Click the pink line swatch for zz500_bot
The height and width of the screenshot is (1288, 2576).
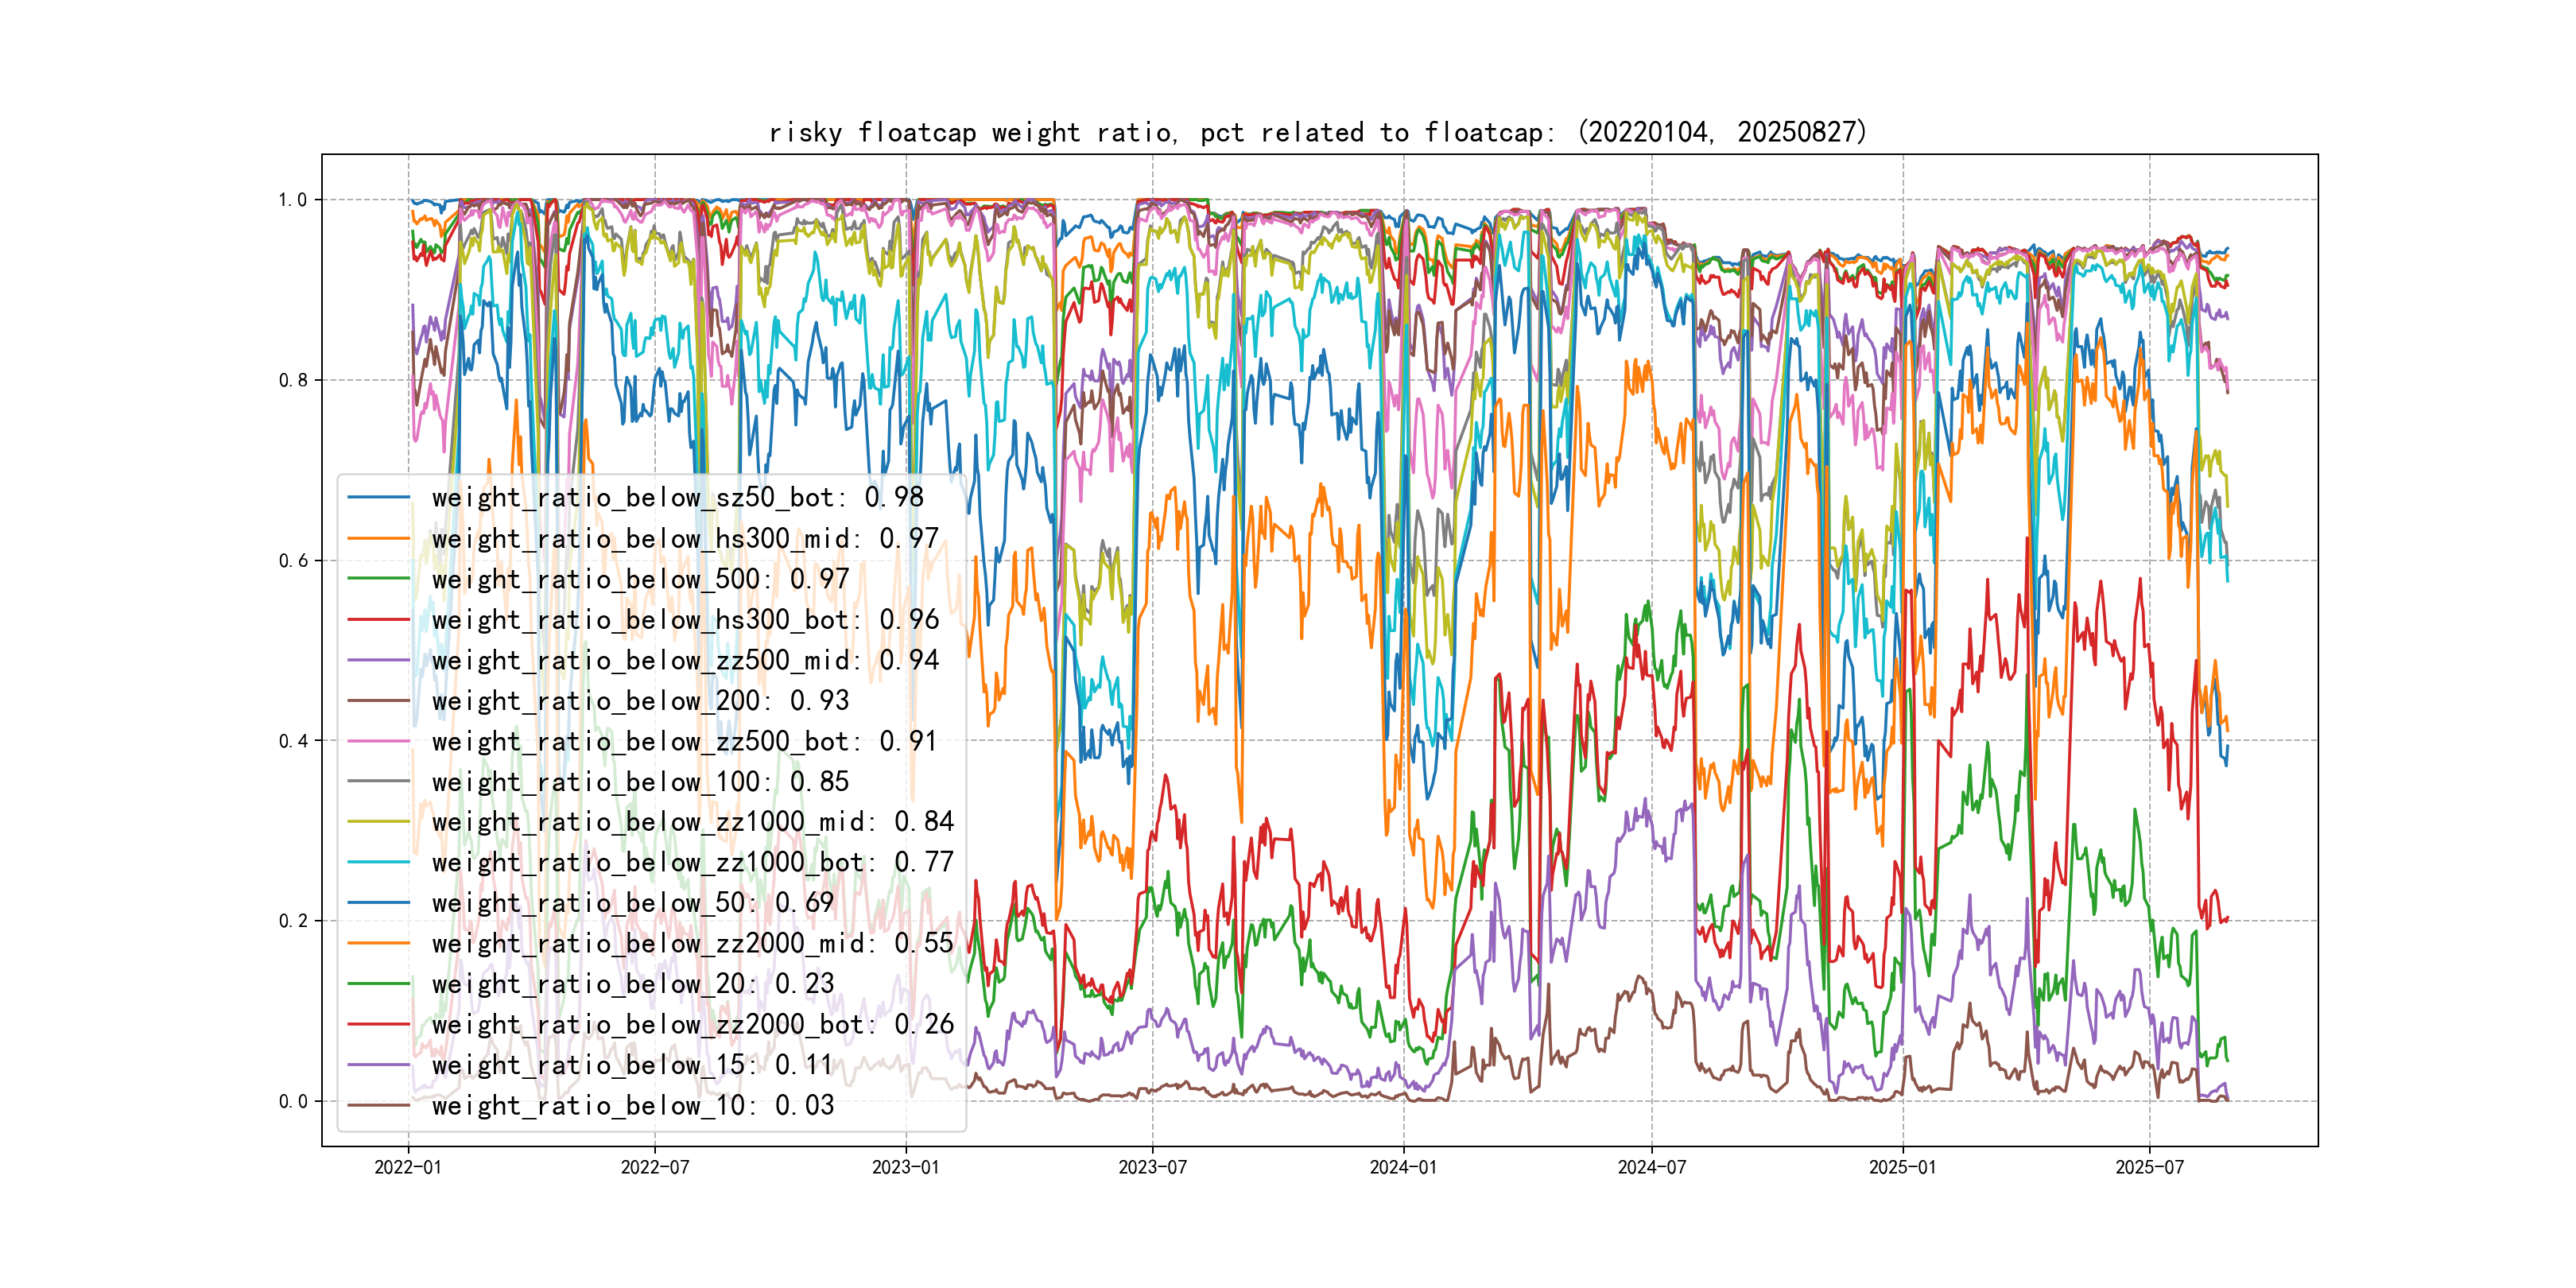[x=378, y=741]
